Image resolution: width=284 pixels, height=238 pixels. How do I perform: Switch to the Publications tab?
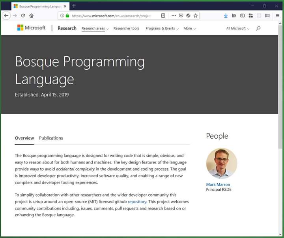tap(51, 138)
